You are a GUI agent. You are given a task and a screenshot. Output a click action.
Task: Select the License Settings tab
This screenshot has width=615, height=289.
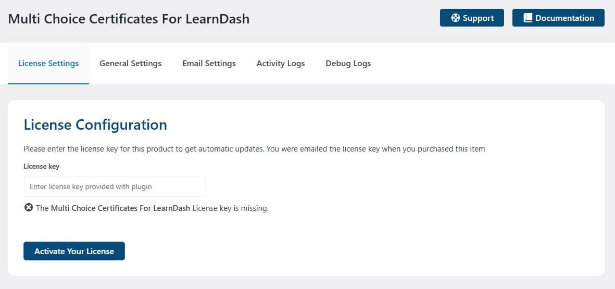48,64
